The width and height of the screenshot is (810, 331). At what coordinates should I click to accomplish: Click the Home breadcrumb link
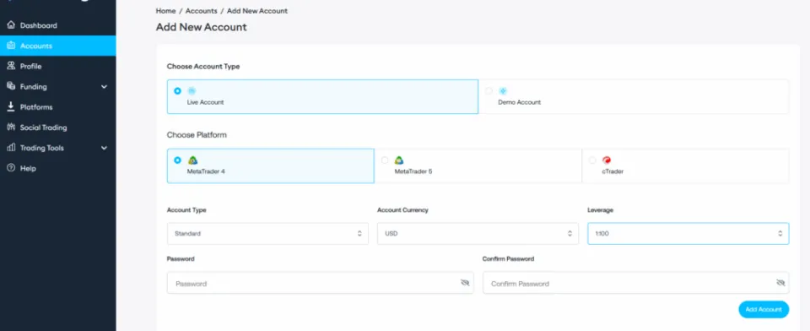point(166,11)
